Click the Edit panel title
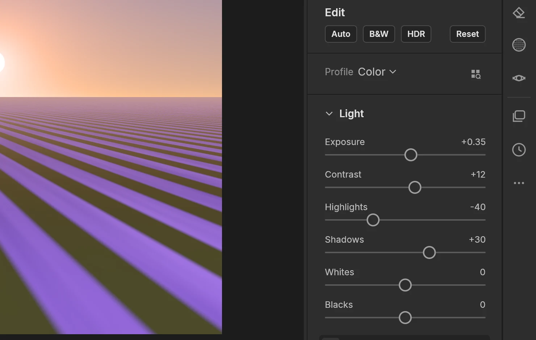This screenshot has width=536, height=340. (x=335, y=13)
